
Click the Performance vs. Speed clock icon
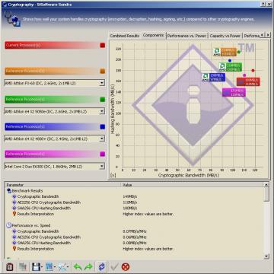(8, 225)
